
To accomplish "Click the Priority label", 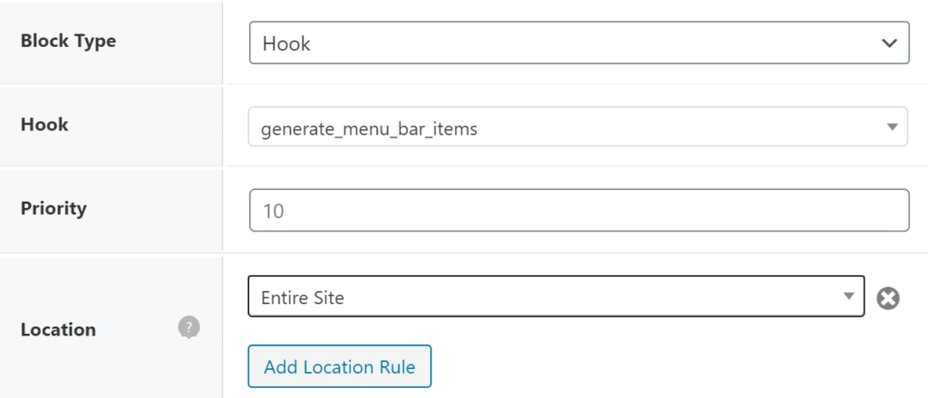I will pos(53,208).
